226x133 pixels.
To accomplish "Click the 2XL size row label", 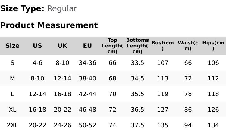I will coord(12,125).
